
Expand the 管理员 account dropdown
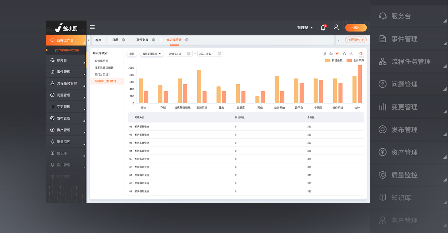305,28
